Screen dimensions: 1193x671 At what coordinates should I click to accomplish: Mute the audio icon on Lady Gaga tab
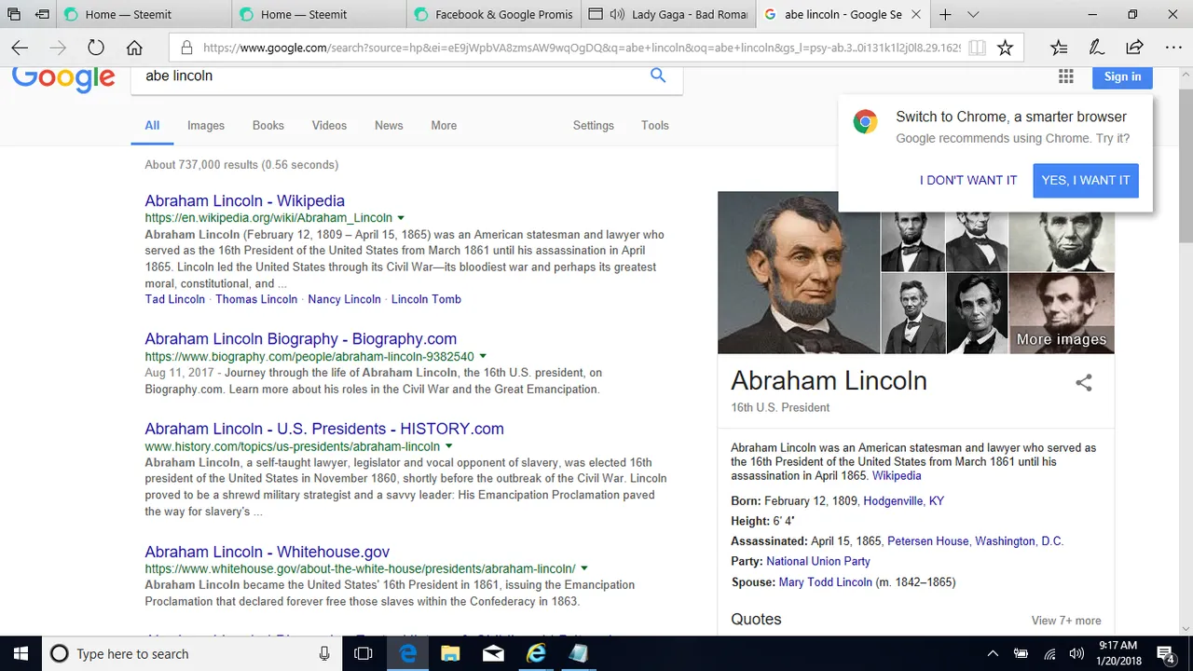[x=617, y=15]
